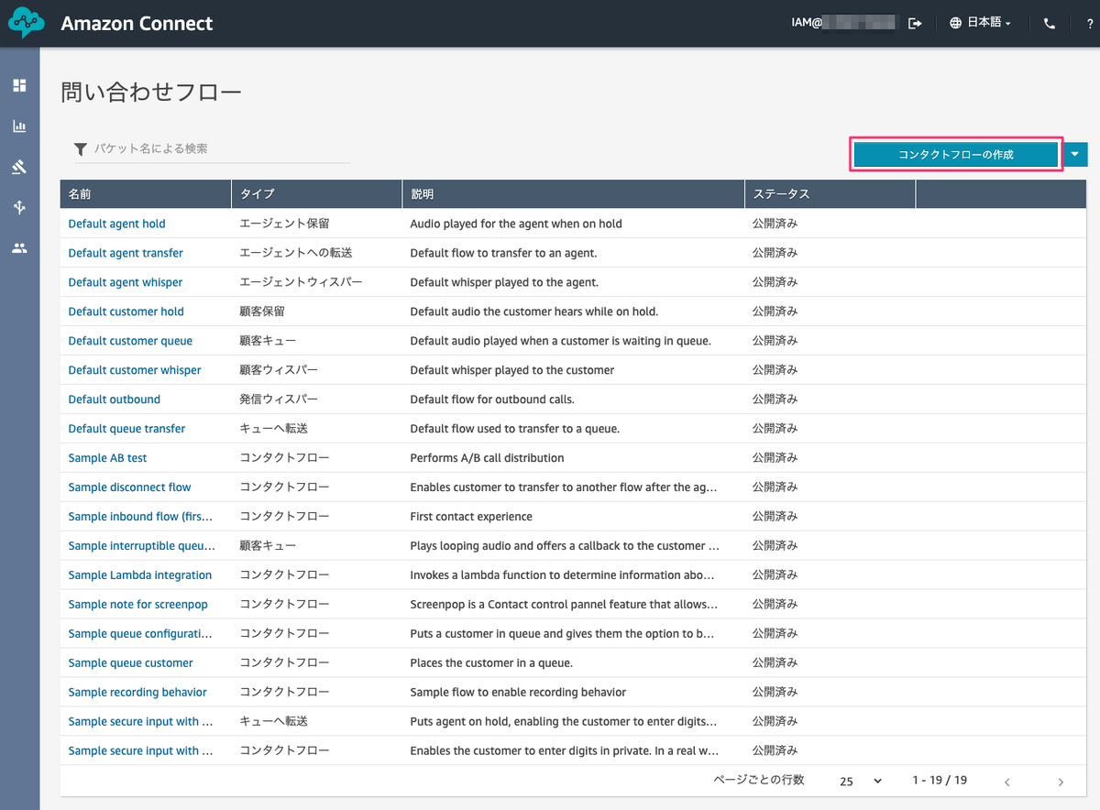Click the '1 - 19 / 19' pagination text

pyautogui.click(x=940, y=781)
